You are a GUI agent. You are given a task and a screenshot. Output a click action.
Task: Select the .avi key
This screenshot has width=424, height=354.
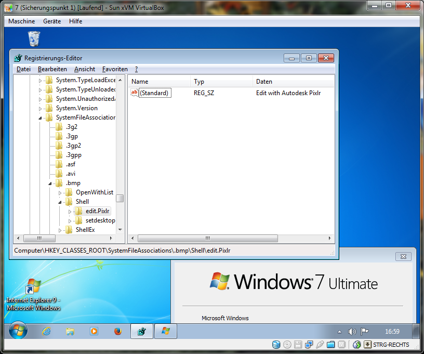click(71, 174)
